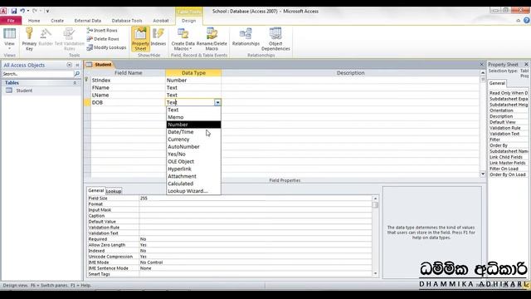
Task: Click the Save icon in quick access toolbar
Action: point(14,11)
